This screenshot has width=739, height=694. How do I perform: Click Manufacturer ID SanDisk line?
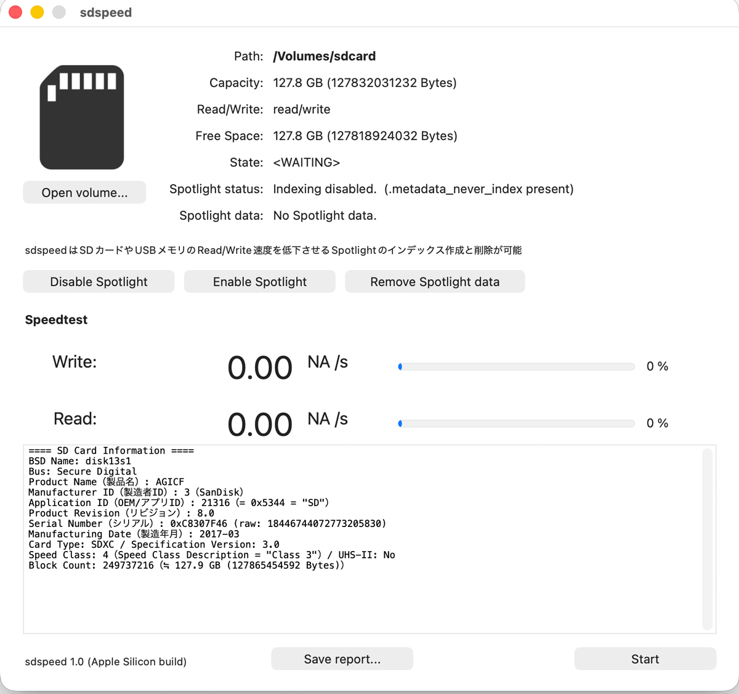pos(136,492)
